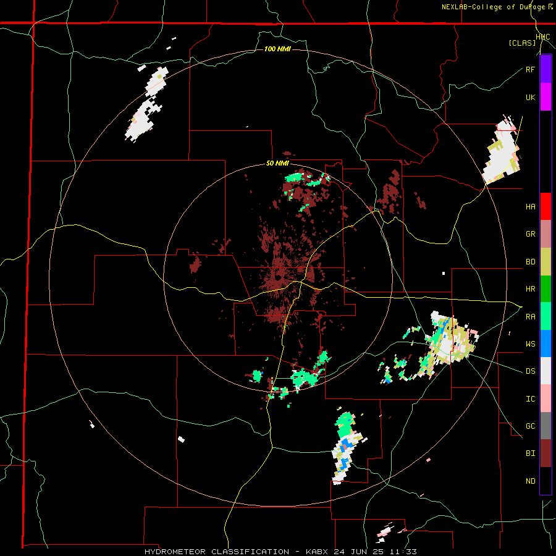Image resolution: width=556 pixels, height=556 pixels.
Task: Click the ND black legend swatch
Action: click(x=545, y=481)
